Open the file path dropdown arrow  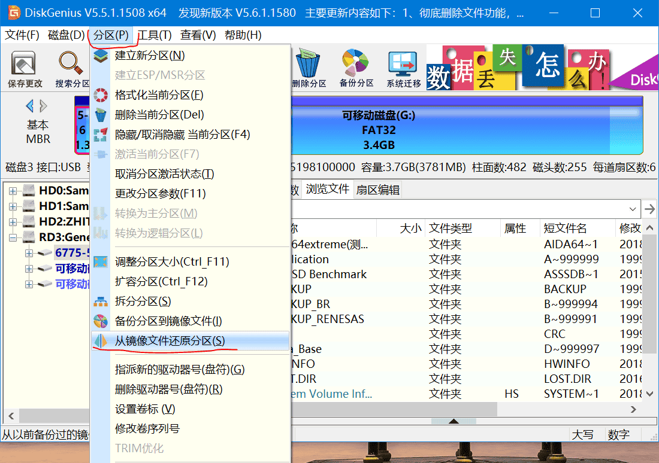pyautogui.click(x=633, y=209)
